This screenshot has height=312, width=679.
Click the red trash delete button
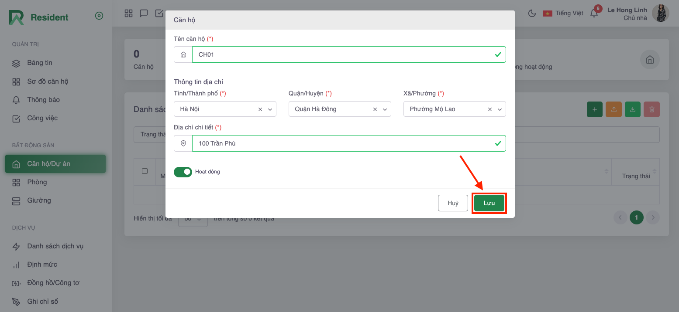tap(651, 109)
